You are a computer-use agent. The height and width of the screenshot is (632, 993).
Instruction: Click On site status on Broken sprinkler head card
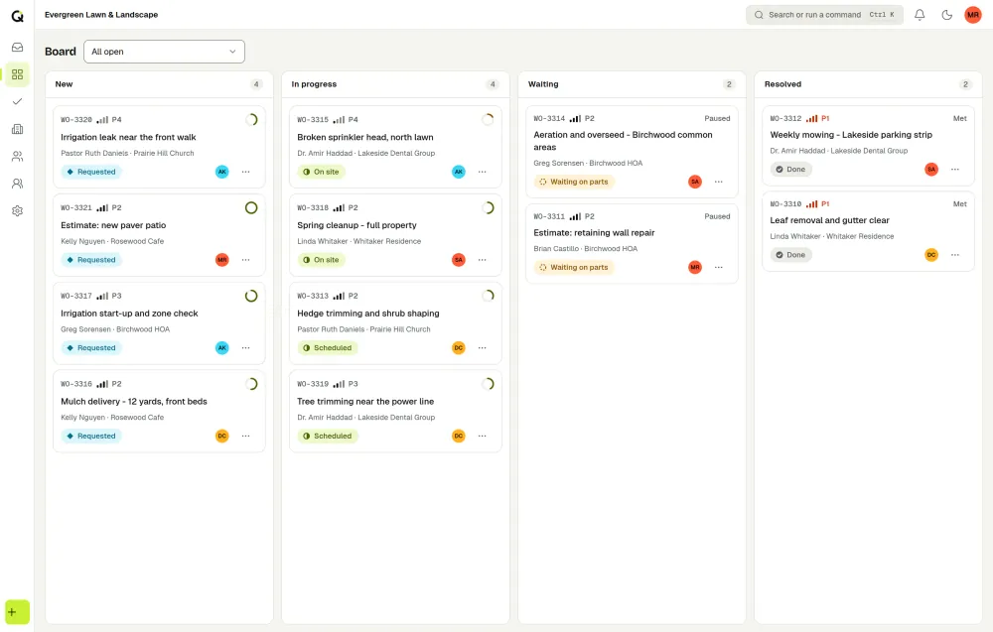[321, 172]
